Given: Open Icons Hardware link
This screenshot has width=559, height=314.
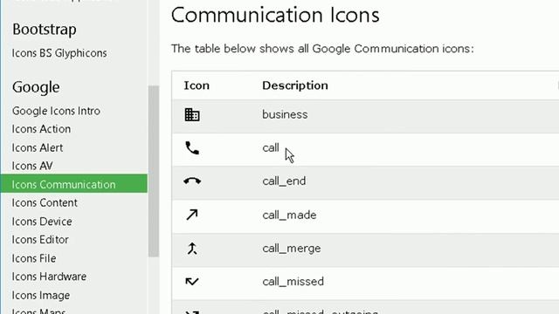Looking at the screenshot, I should [x=49, y=276].
